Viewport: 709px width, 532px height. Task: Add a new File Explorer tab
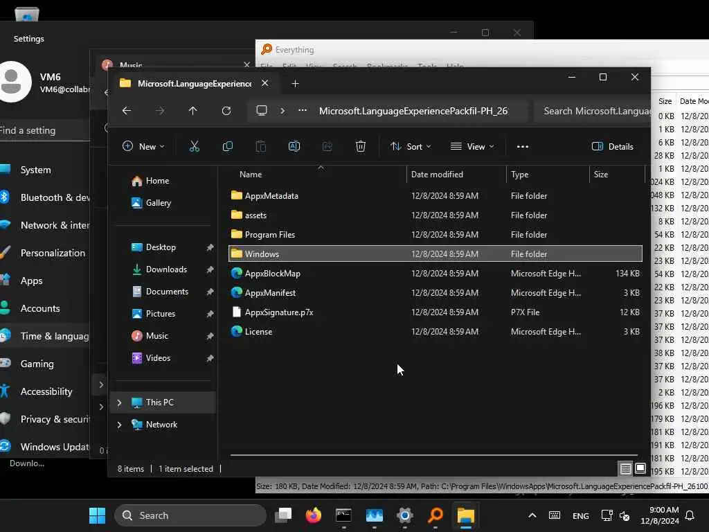coord(295,84)
